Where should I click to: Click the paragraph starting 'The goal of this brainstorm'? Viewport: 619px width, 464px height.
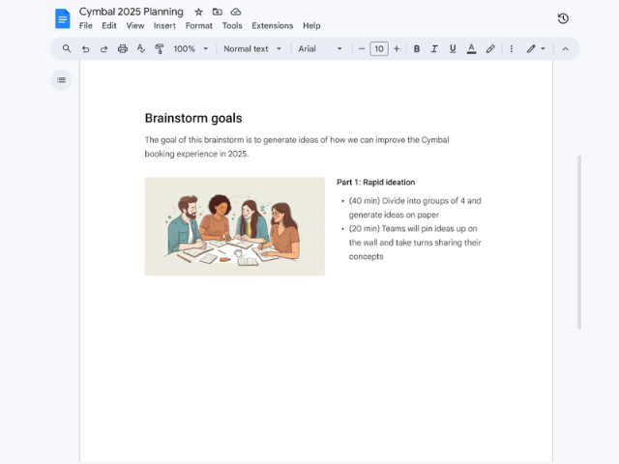[297, 147]
